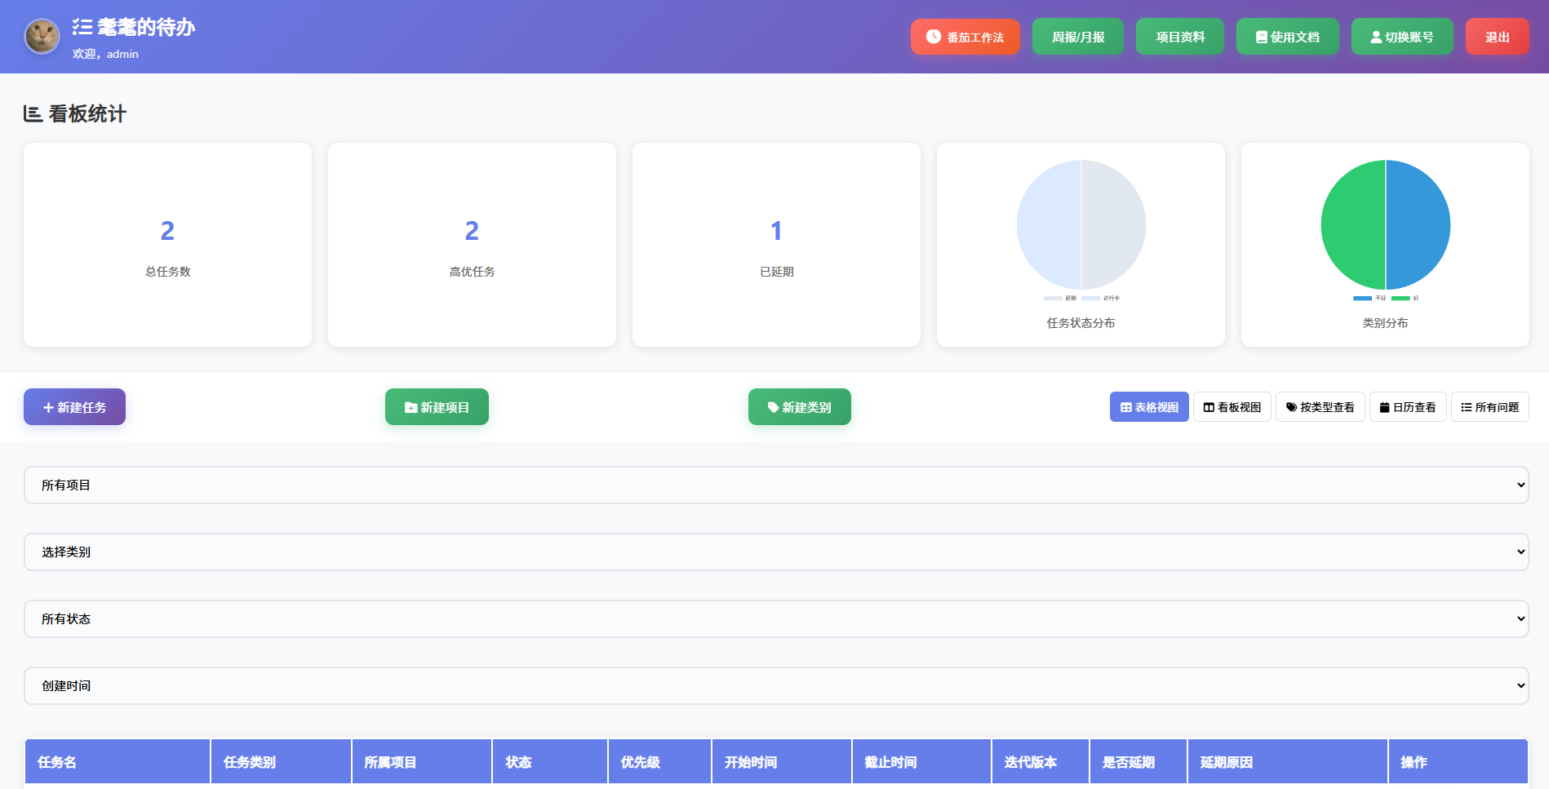Image resolution: width=1549 pixels, height=789 pixels.
Task: Click the book icon on 使用文档
Action: [1261, 38]
